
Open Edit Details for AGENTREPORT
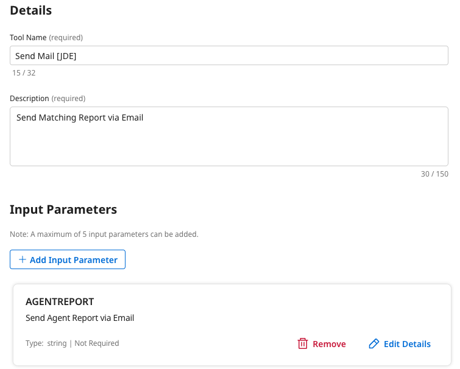point(407,344)
